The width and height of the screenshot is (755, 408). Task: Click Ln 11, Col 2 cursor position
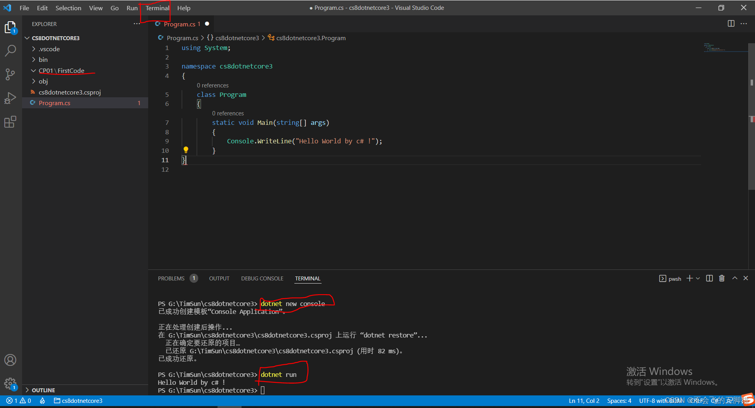pos(584,401)
